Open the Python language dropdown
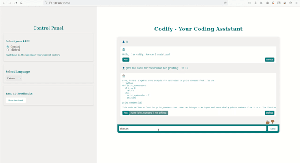This screenshot has height=163, width=300. (x=14, y=78)
